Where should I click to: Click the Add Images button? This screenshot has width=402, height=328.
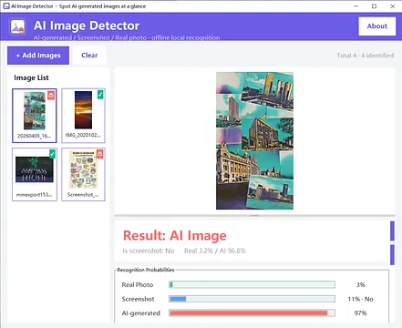(x=38, y=56)
